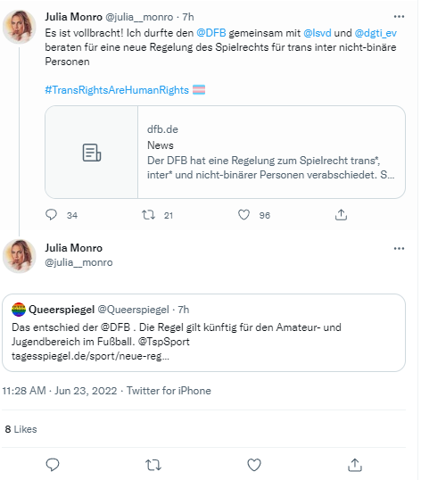Retweet the top tweet showing 21 retweets
421x480 pixels.
click(x=149, y=215)
